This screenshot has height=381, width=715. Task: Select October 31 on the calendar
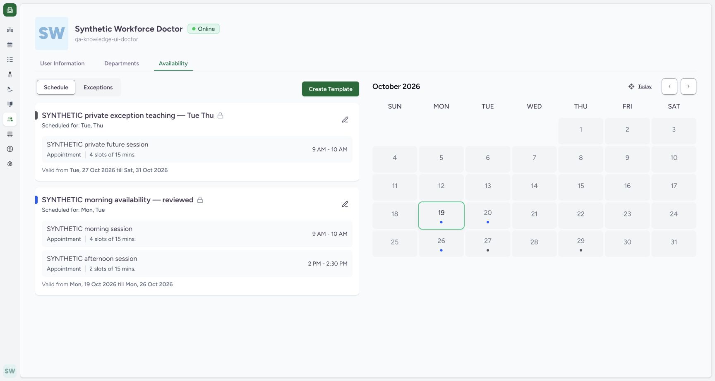[674, 244]
